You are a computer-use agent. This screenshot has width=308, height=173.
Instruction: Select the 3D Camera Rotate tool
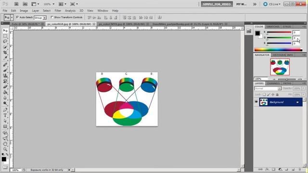5,138
